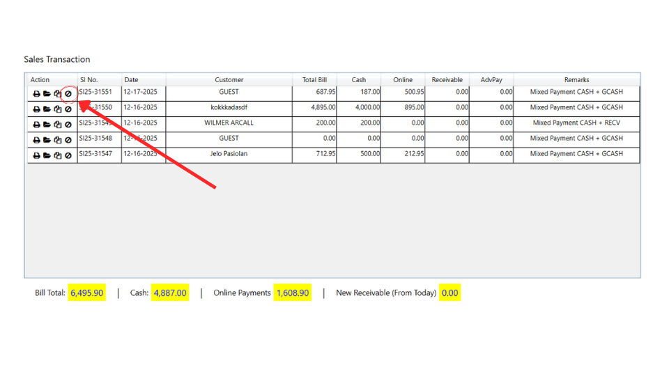The width and height of the screenshot is (669, 376).
Task: Click the Online Payments 1,608.90 value
Action: click(293, 293)
